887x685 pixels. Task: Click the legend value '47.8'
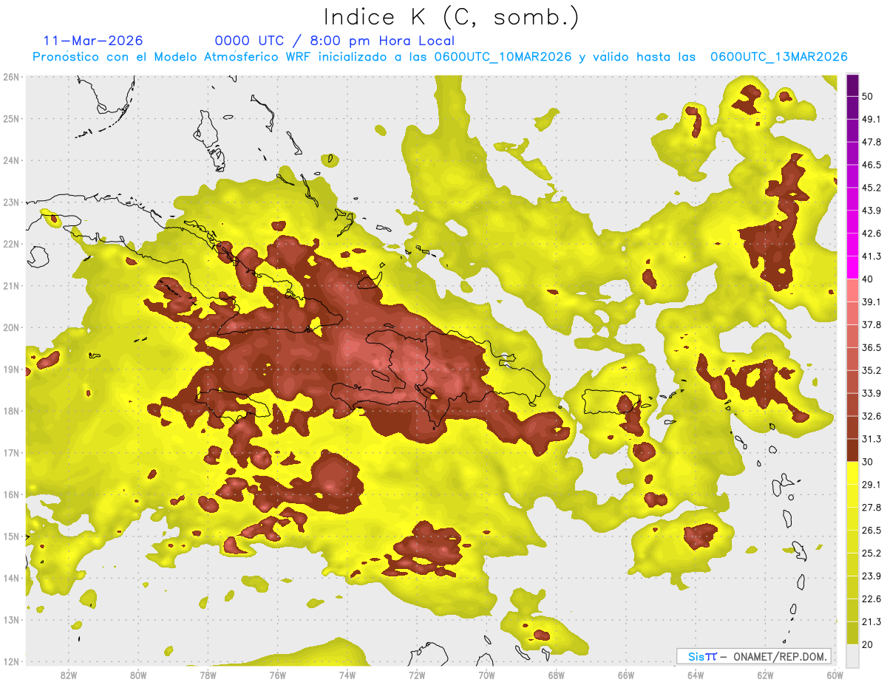871,142
